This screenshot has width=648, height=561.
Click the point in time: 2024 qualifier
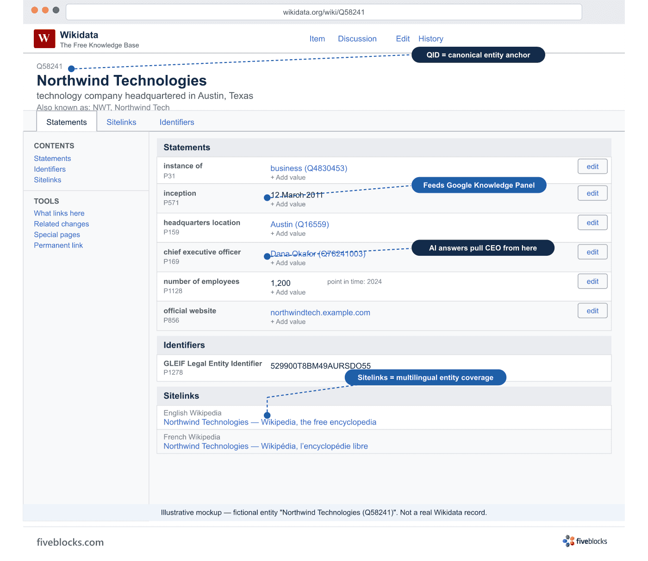coord(355,282)
